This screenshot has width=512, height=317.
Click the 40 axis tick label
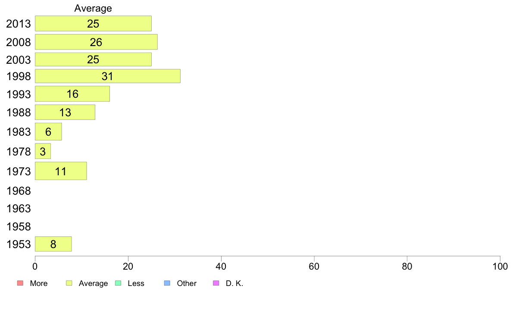[221, 267]
